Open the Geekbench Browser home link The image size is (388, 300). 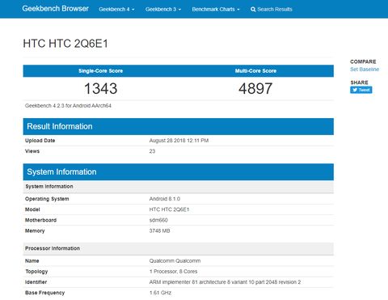point(55,9)
